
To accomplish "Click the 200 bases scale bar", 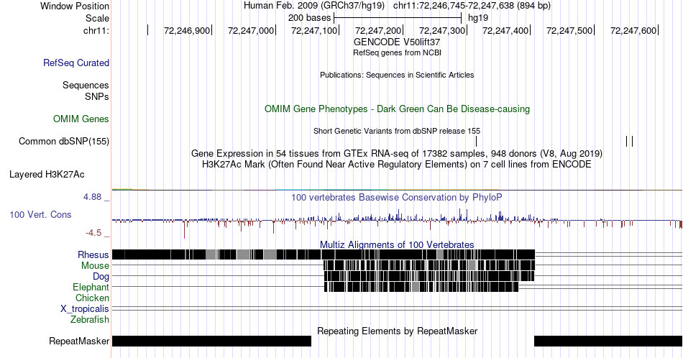I will click(398, 18).
